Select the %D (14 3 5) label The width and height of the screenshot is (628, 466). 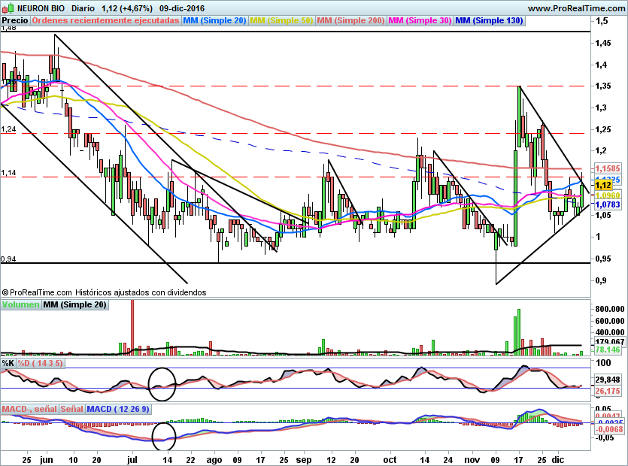41,364
